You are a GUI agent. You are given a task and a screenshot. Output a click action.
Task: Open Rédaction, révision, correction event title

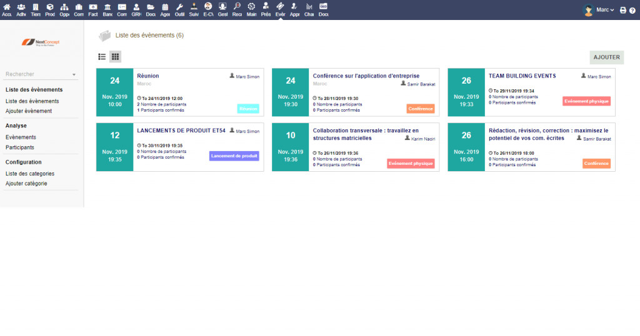click(x=549, y=134)
